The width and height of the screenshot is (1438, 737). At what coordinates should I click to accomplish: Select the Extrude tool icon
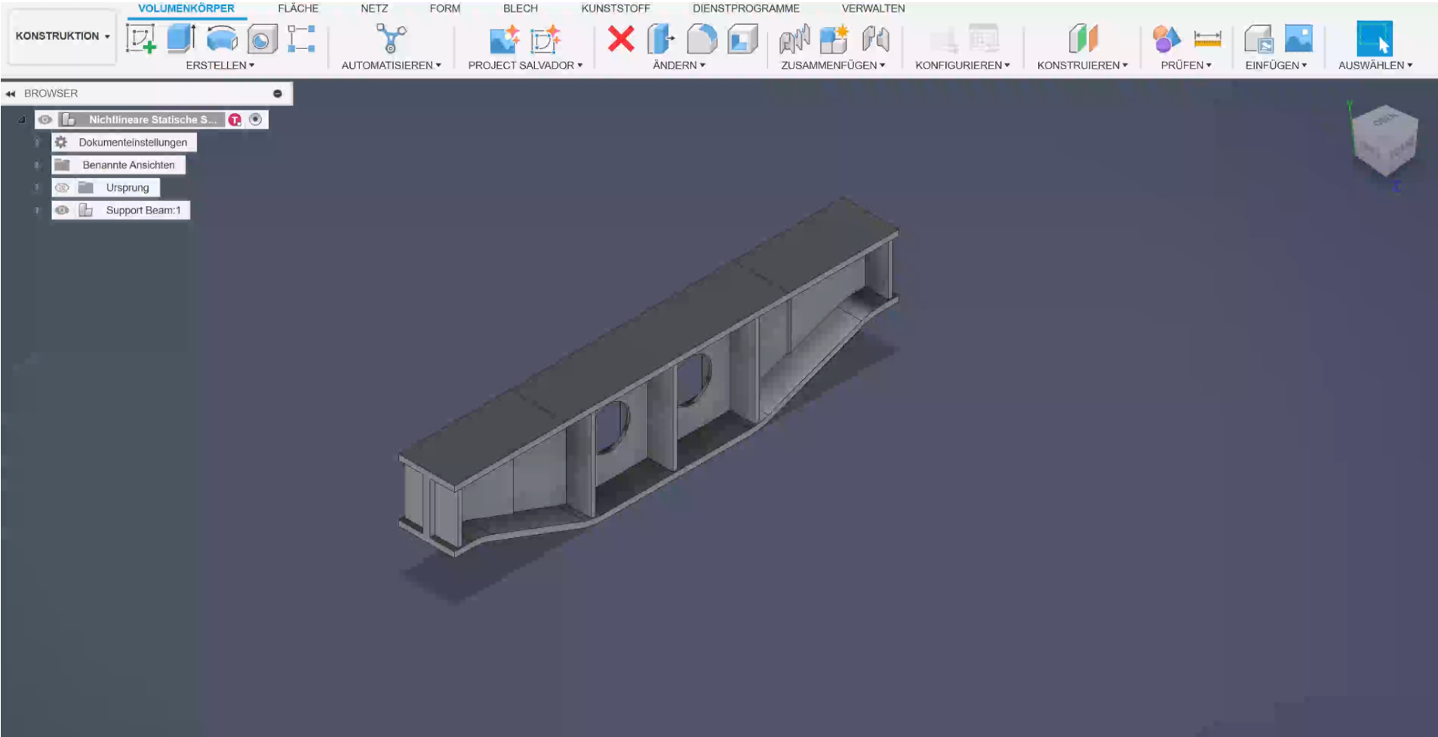click(181, 38)
